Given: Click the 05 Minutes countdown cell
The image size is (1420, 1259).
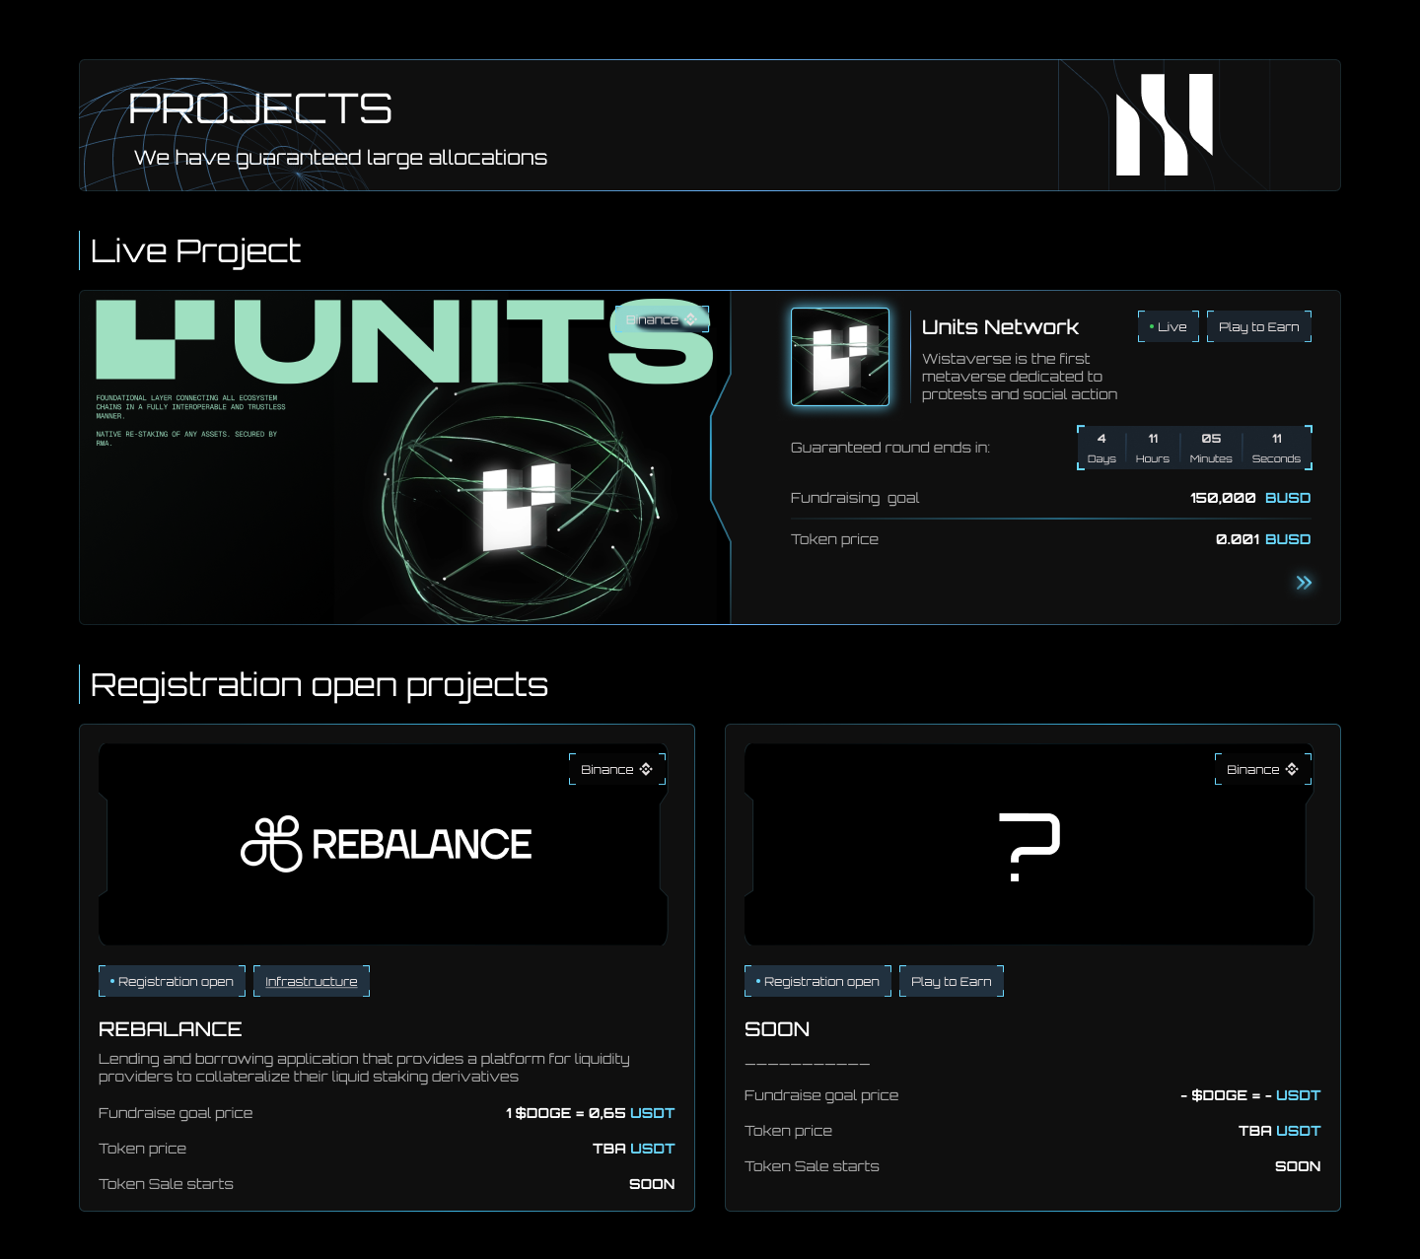Looking at the screenshot, I should pos(1211,448).
